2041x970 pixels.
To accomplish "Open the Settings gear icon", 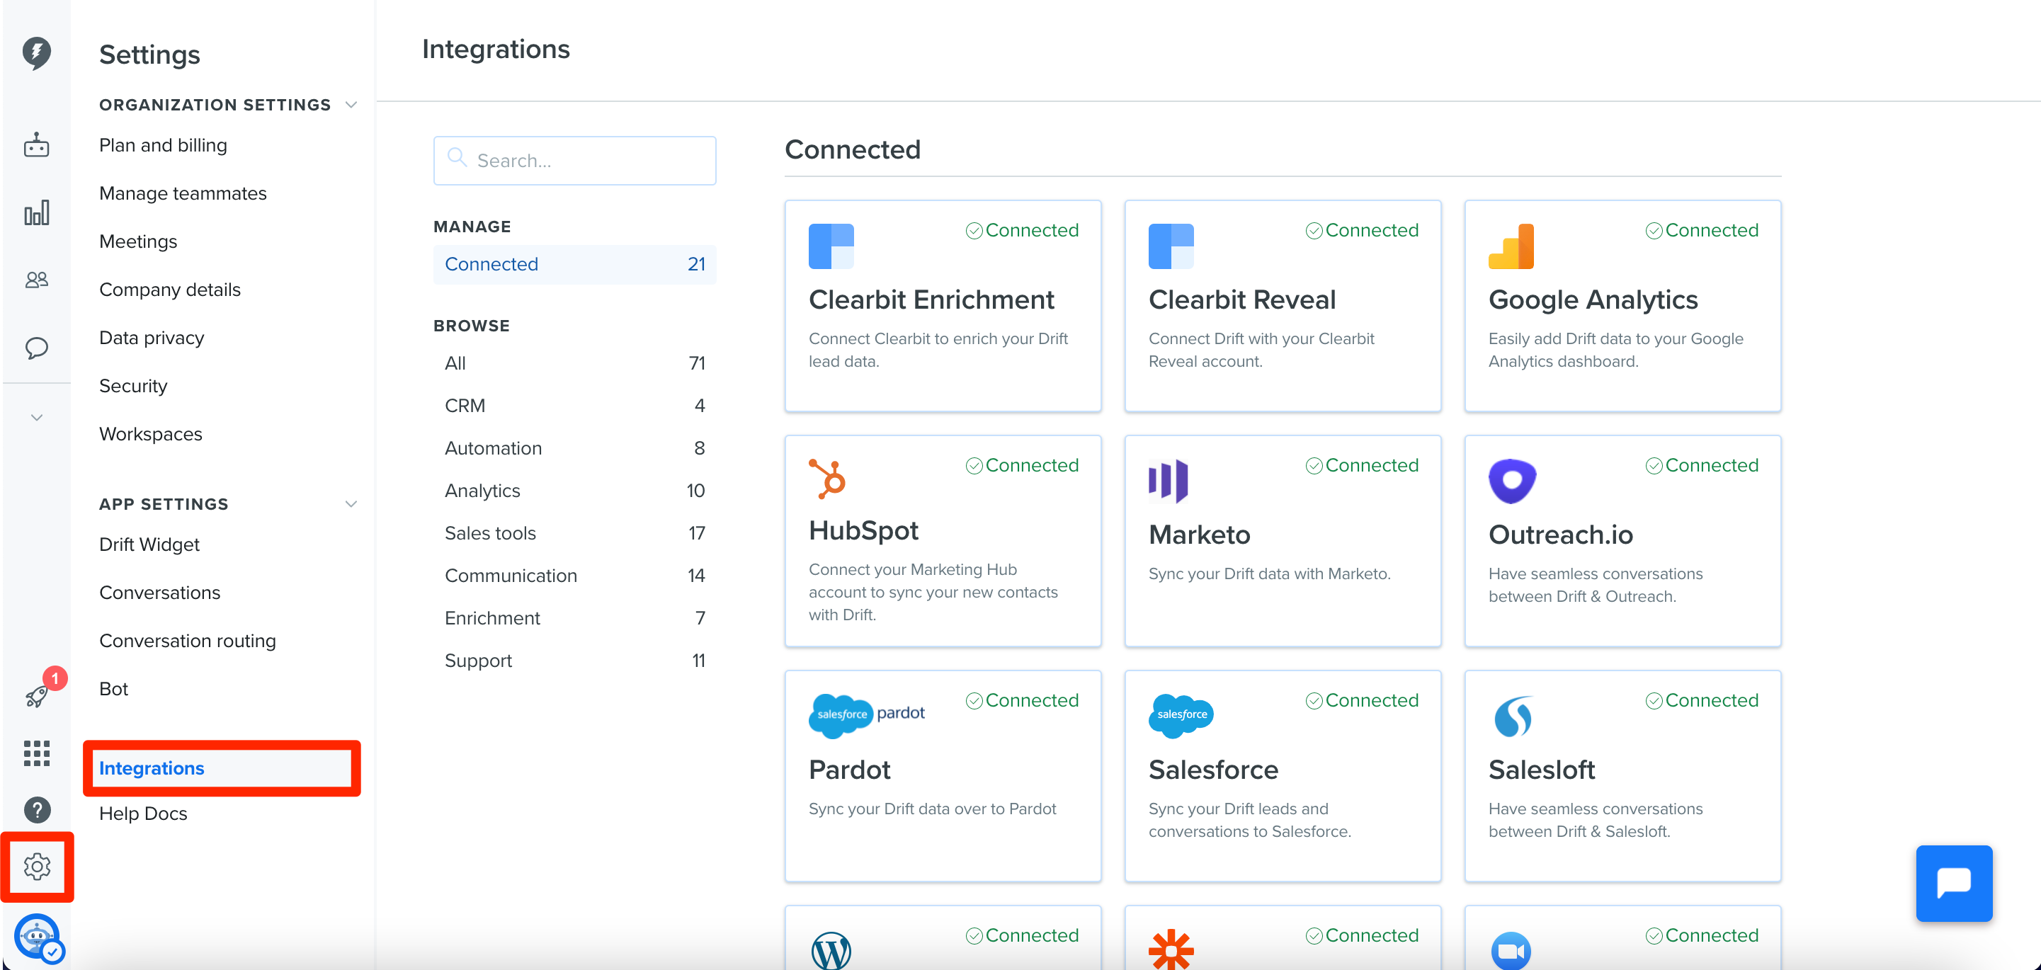I will (x=36, y=866).
